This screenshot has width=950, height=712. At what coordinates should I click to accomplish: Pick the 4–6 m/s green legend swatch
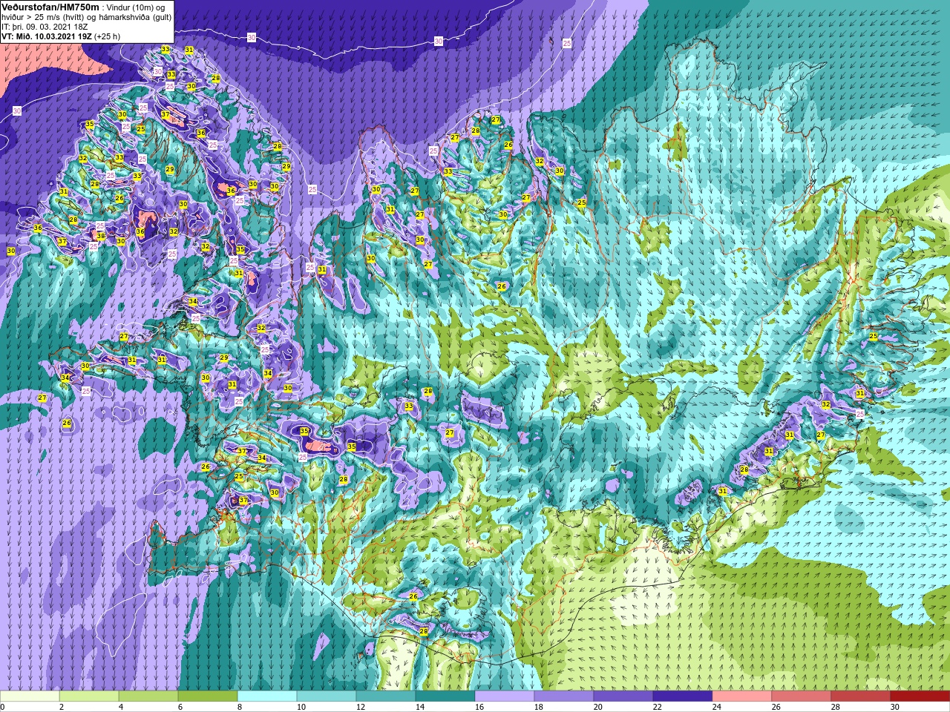pos(148,696)
